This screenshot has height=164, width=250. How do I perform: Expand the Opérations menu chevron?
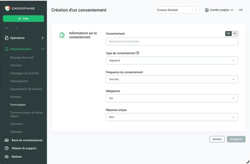click(x=43, y=38)
